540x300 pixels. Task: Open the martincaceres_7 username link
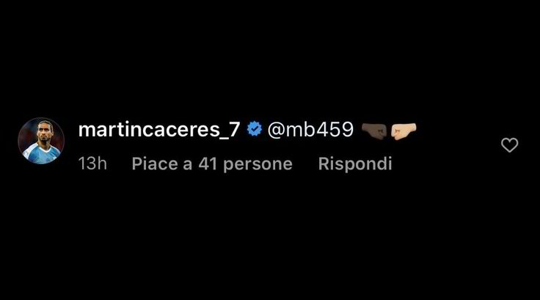click(158, 130)
